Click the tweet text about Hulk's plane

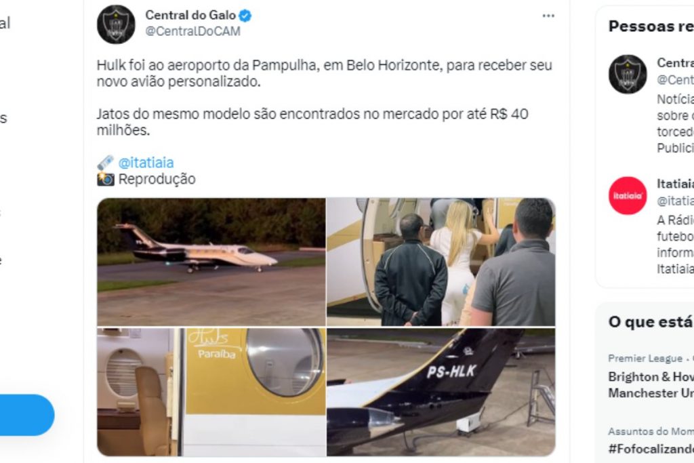pos(325,98)
